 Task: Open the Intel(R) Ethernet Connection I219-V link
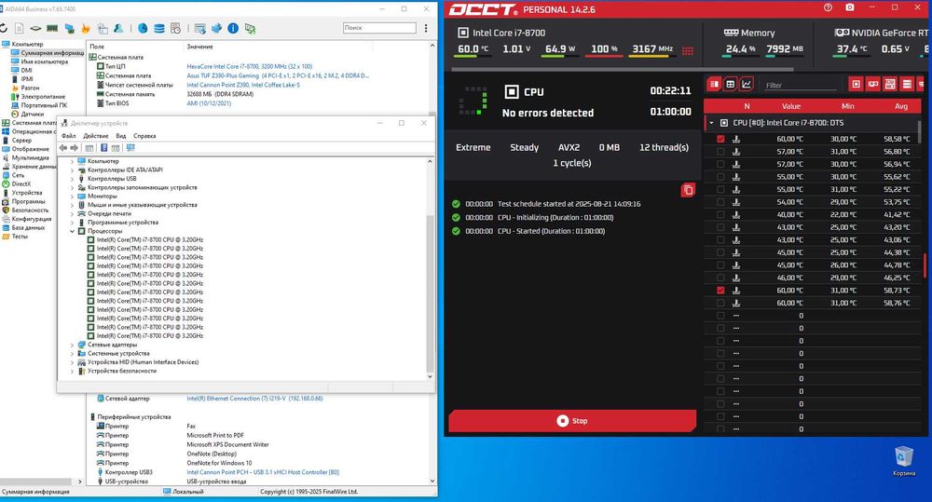click(x=254, y=399)
